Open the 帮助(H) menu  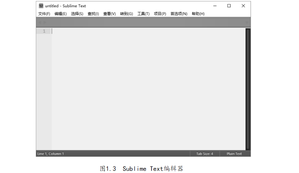point(198,14)
